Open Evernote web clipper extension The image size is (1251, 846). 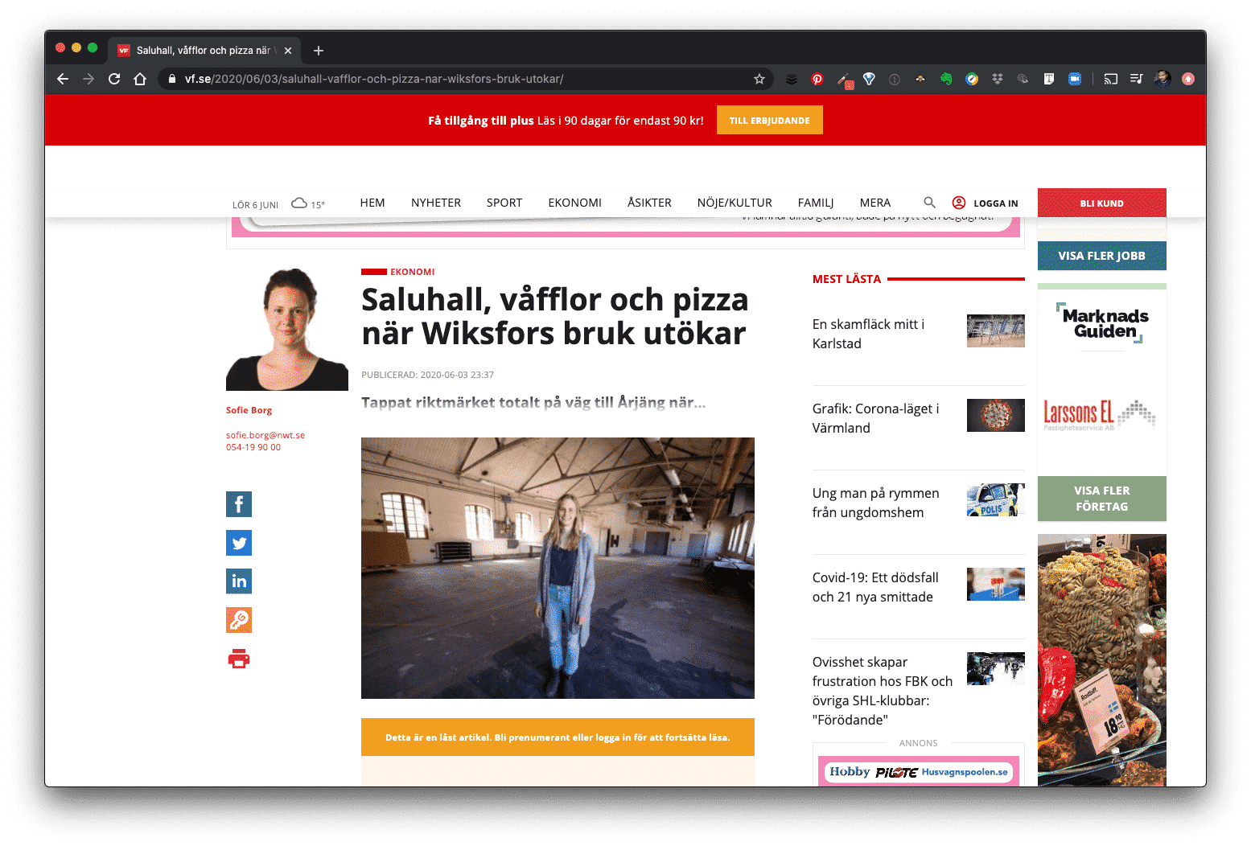click(x=946, y=79)
